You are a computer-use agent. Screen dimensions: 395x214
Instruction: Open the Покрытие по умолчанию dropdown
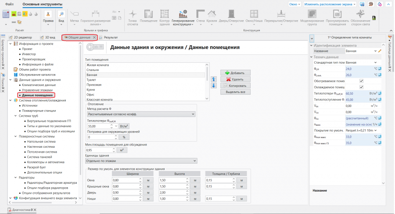pyautogui.click(x=361, y=130)
